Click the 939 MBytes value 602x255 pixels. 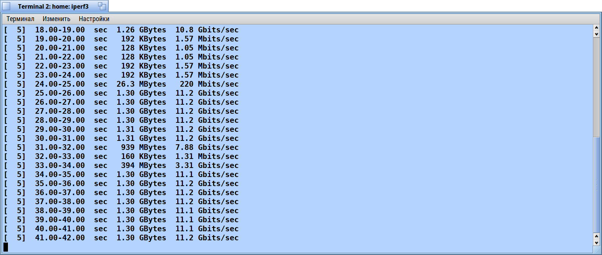(144, 147)
